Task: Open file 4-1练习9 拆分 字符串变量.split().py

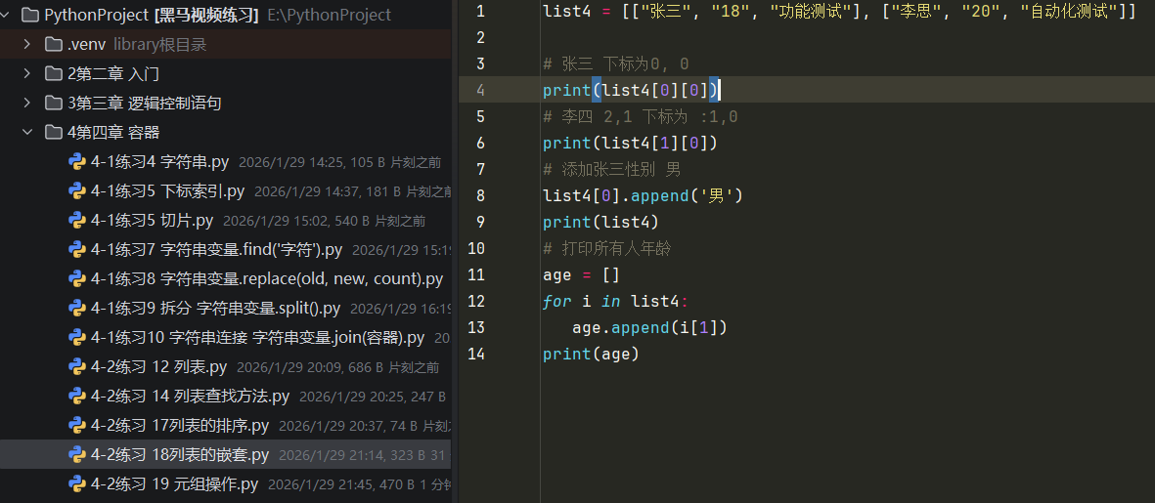Action: 215,308
